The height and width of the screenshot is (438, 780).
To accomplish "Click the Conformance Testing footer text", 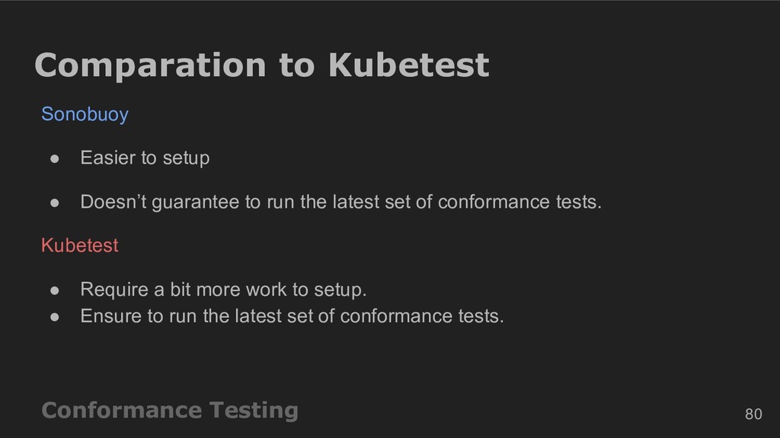I will coord(170,411).
